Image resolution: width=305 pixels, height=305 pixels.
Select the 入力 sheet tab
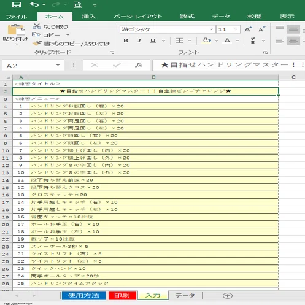click(153, 296)
